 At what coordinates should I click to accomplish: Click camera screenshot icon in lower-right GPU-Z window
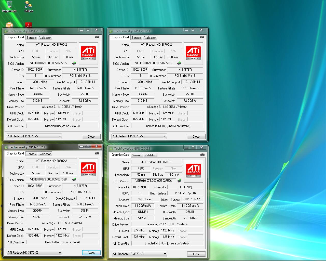[202, 155]
